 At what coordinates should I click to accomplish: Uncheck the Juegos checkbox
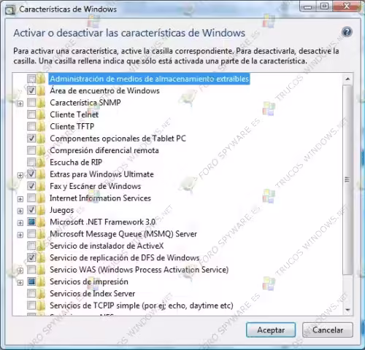pyautogui.click(x=31, y=210)
